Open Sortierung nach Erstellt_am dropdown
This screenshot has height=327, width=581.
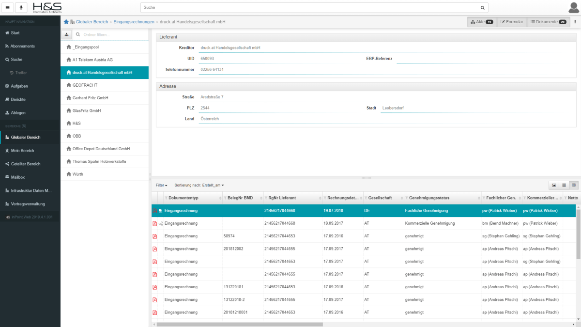coord(199,185)
